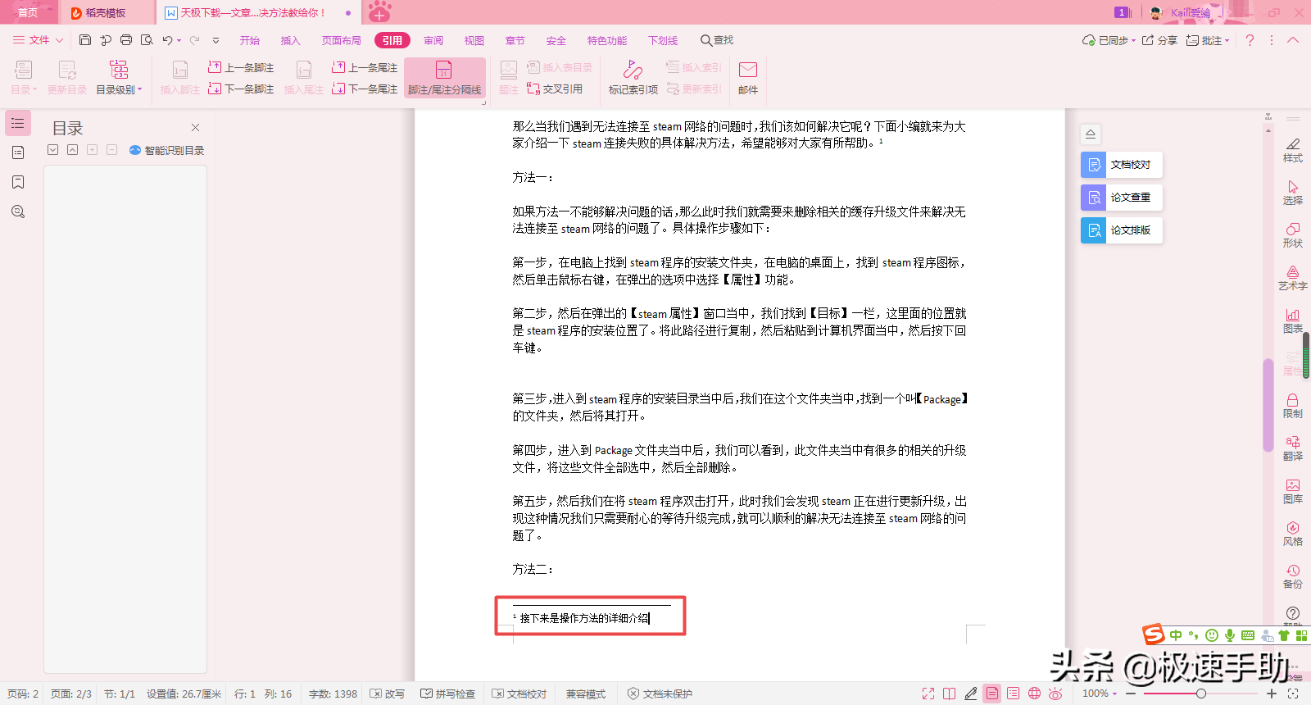Image resolution: width=1311 pixels, height=705 pixels.
Task: Open 选择 (select) side tool
Action: tap(1292, 193)
